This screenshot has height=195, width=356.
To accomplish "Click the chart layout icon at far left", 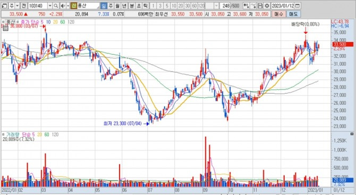I will [5, 6].
